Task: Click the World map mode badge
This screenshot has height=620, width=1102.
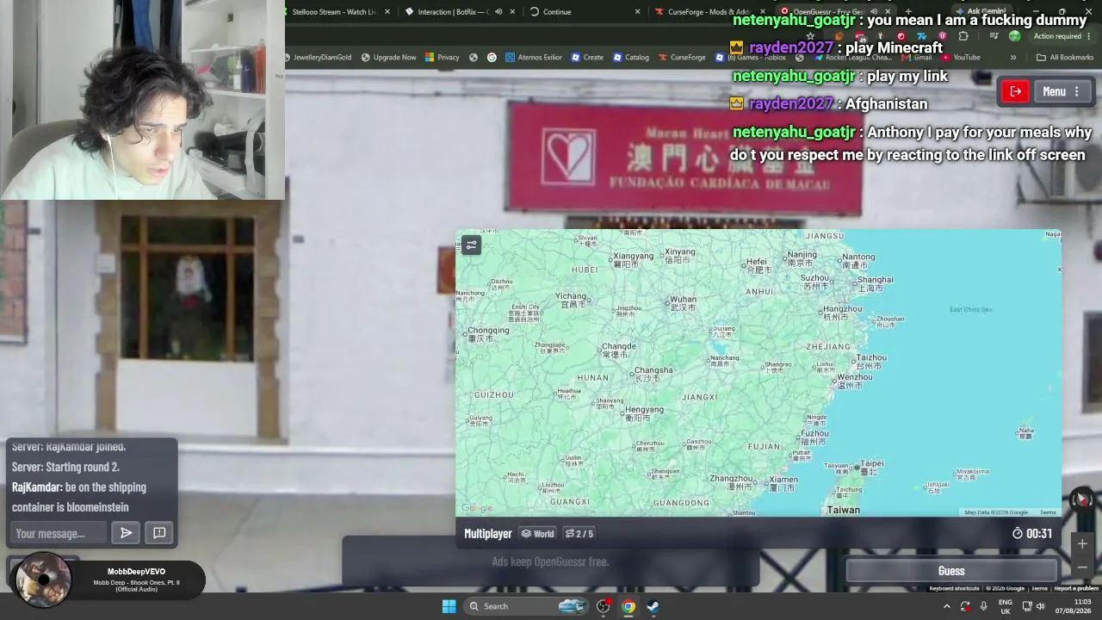Action: click(537, 534)
